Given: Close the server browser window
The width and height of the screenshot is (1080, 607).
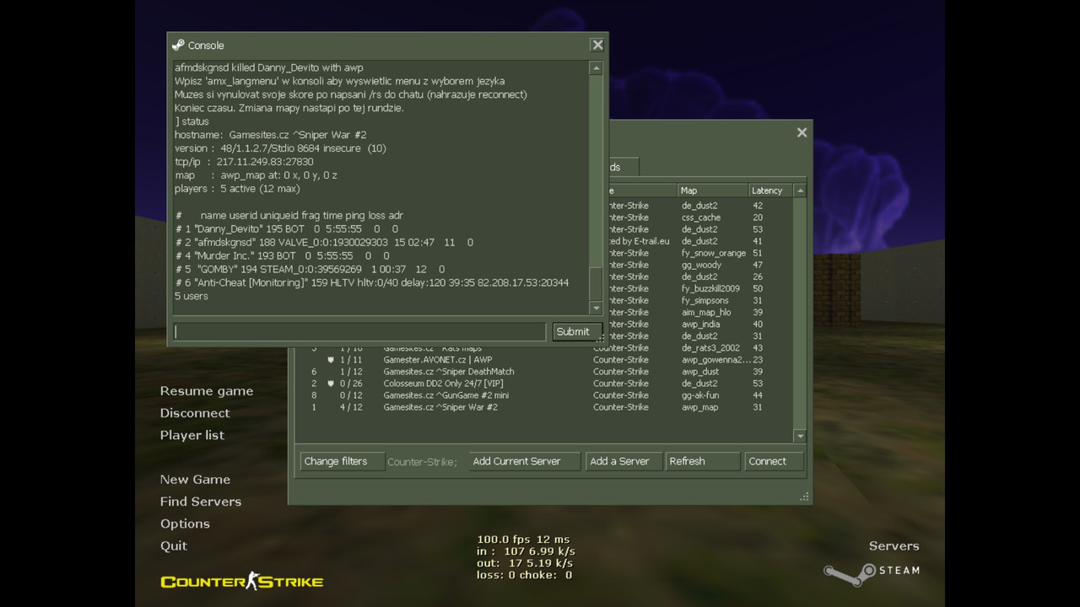Looking at the screenshot, I should click(802, 132).
